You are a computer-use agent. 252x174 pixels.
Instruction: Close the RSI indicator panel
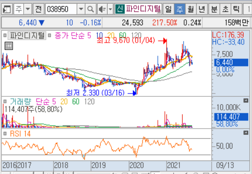246,132
